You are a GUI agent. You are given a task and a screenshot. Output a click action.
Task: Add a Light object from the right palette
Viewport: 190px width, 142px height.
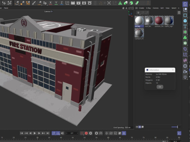185,77
